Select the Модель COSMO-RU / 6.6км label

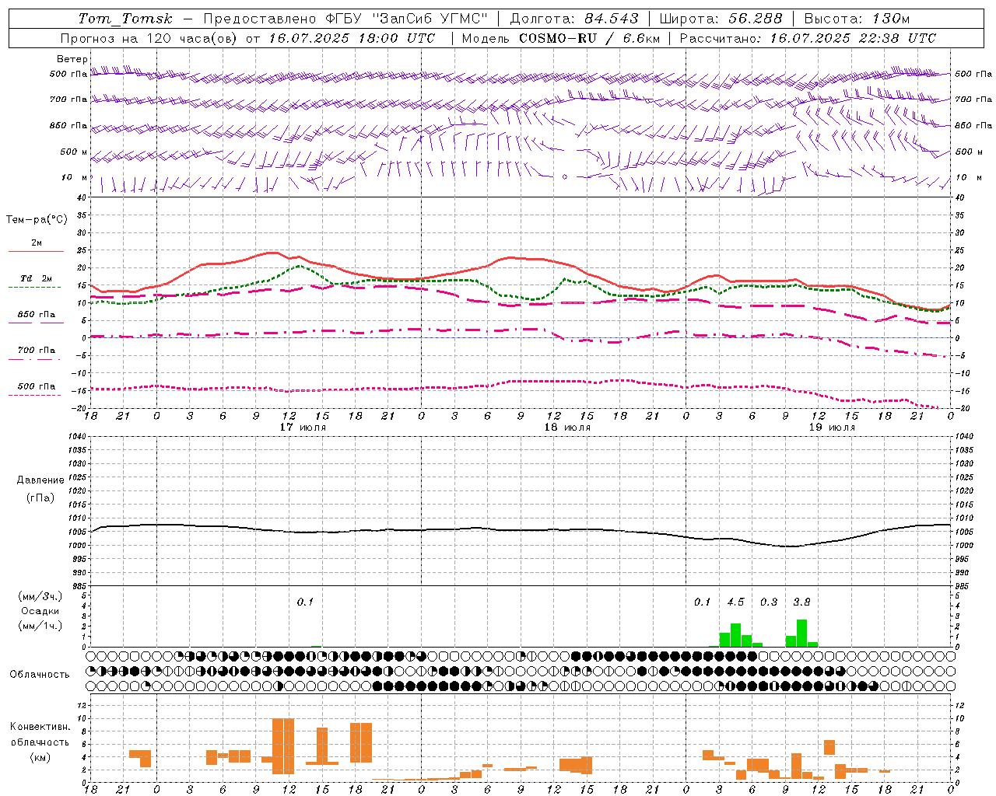coord(560,38)
